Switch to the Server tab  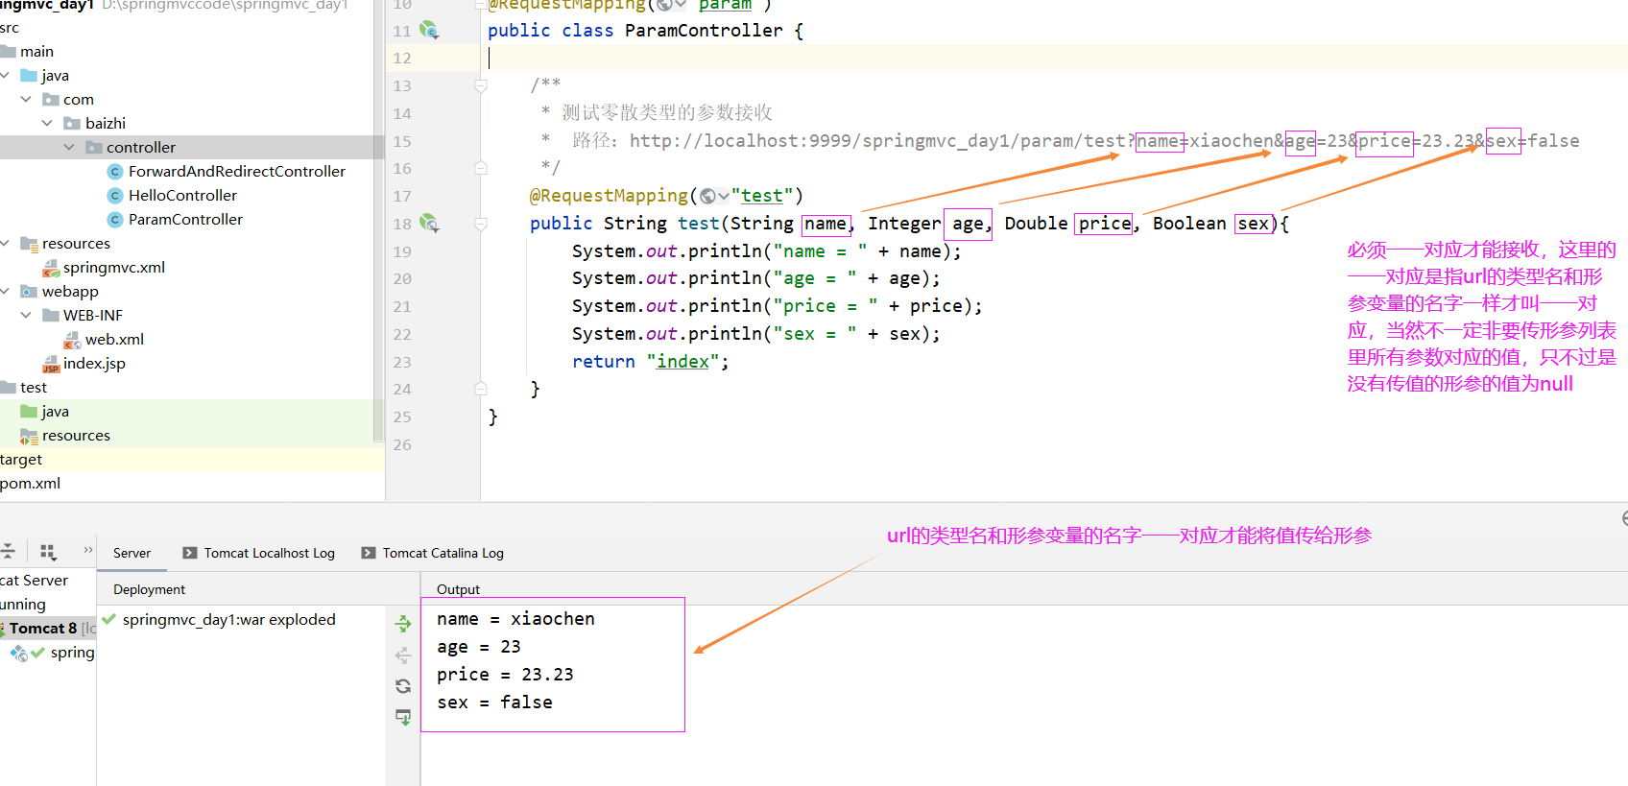point(132,553)
